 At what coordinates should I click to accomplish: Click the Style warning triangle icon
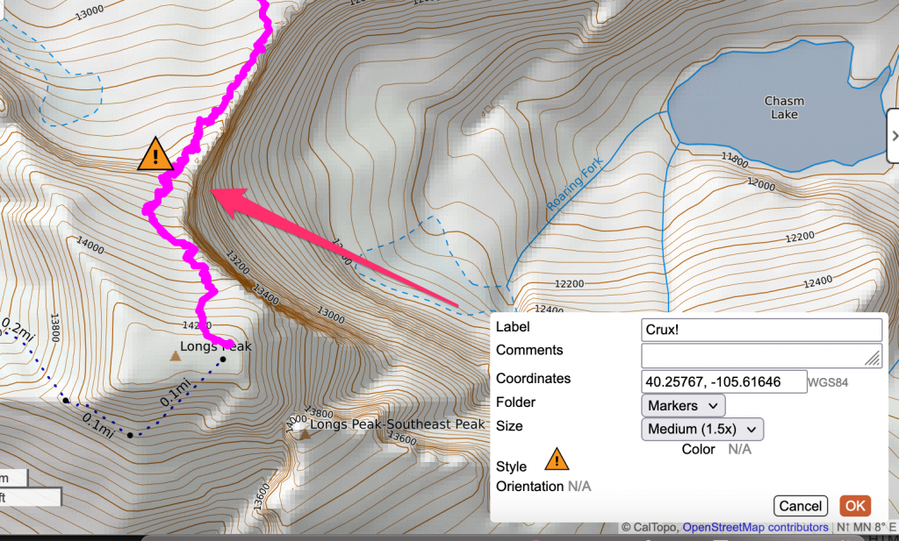pos(557,459)
